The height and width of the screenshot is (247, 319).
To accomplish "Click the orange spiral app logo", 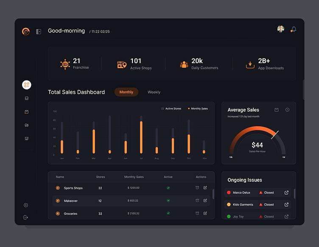I will click(26, 31).
